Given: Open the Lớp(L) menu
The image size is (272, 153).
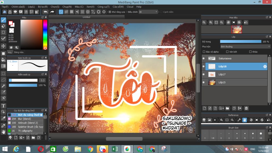Looking at the screenshot, I should pos(31,7).
